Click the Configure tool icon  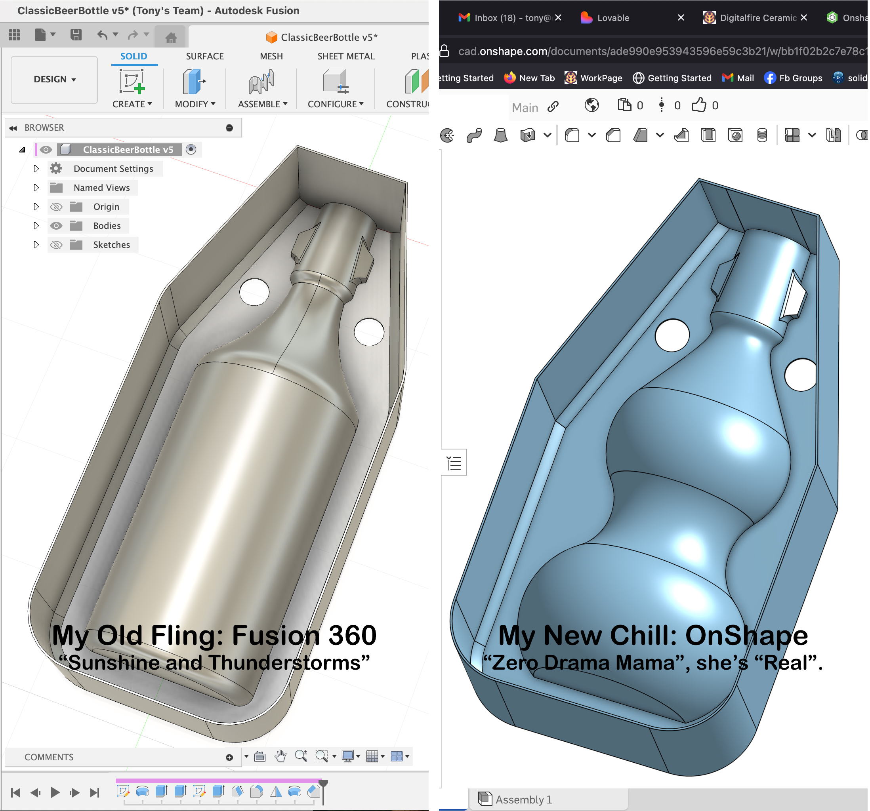[x=335, y=81]
